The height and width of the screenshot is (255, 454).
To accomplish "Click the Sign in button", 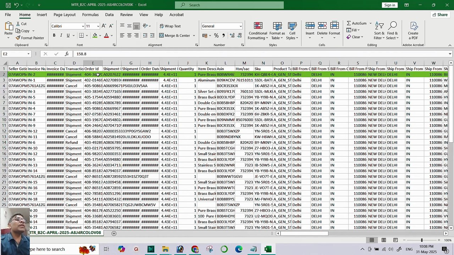I will point(389,5).
